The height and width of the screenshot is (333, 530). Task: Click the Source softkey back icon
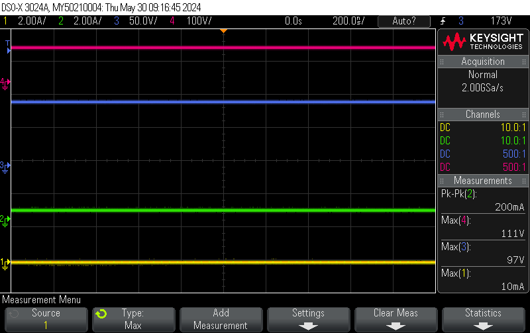click(x=13, y=314)
